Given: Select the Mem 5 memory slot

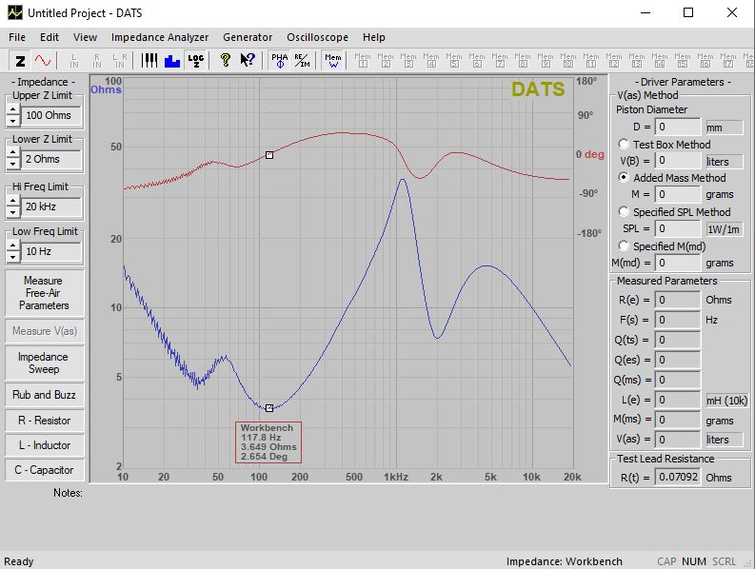Looking at the screenshot, I should [454, 61].
